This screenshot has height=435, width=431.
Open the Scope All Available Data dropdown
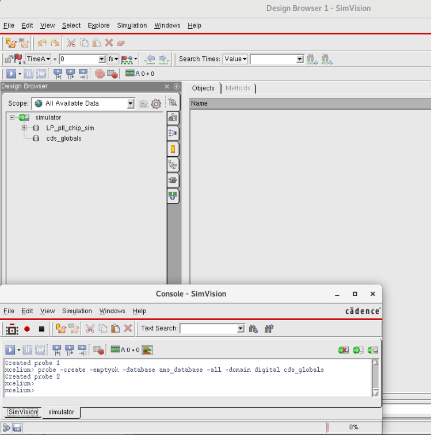tap(130, 104)
